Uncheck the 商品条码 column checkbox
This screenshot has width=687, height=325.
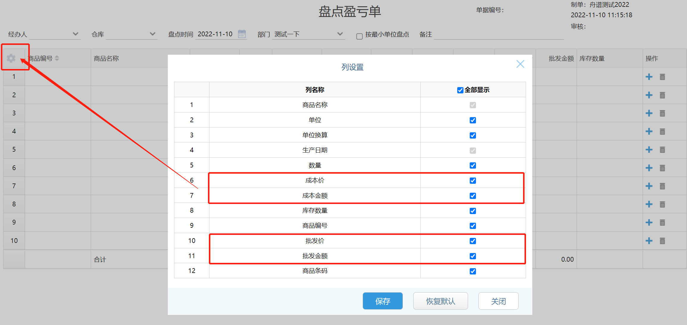(x=473, y=271)
